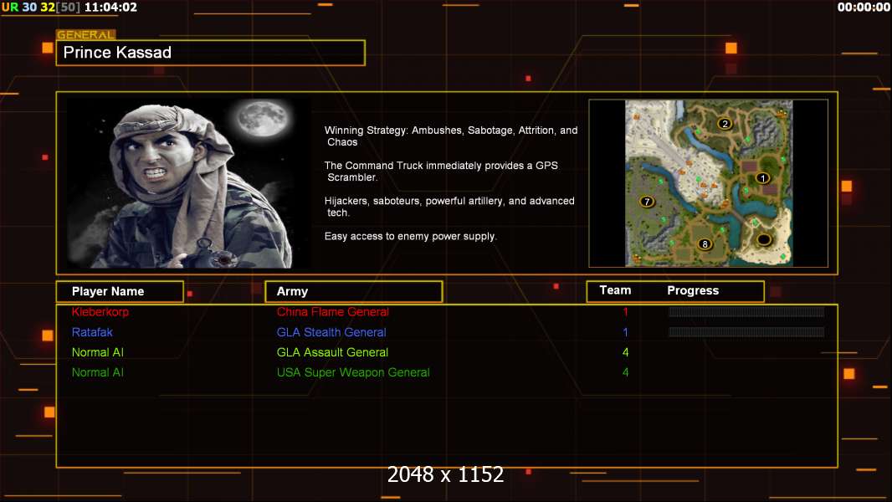Click USA Super Weapon General army entry

tap(353, 372)
